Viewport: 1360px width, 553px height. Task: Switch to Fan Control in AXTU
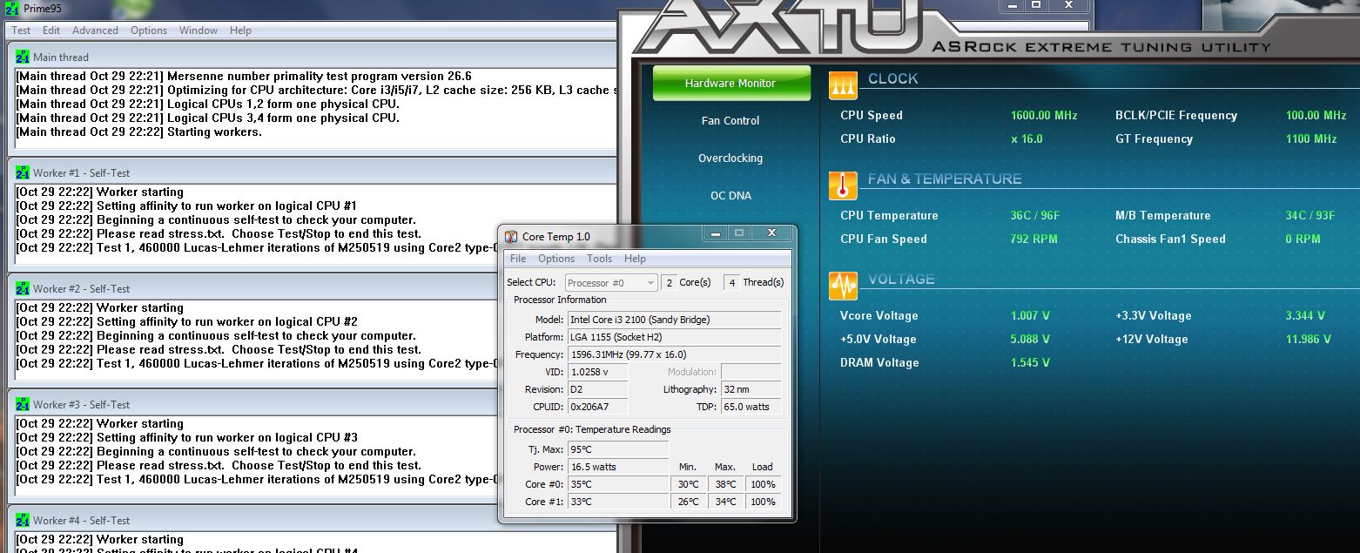pos(730,121)
